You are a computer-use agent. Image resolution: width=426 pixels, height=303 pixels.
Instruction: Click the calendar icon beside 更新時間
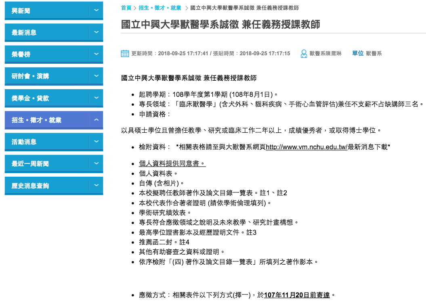pos(125,54)
